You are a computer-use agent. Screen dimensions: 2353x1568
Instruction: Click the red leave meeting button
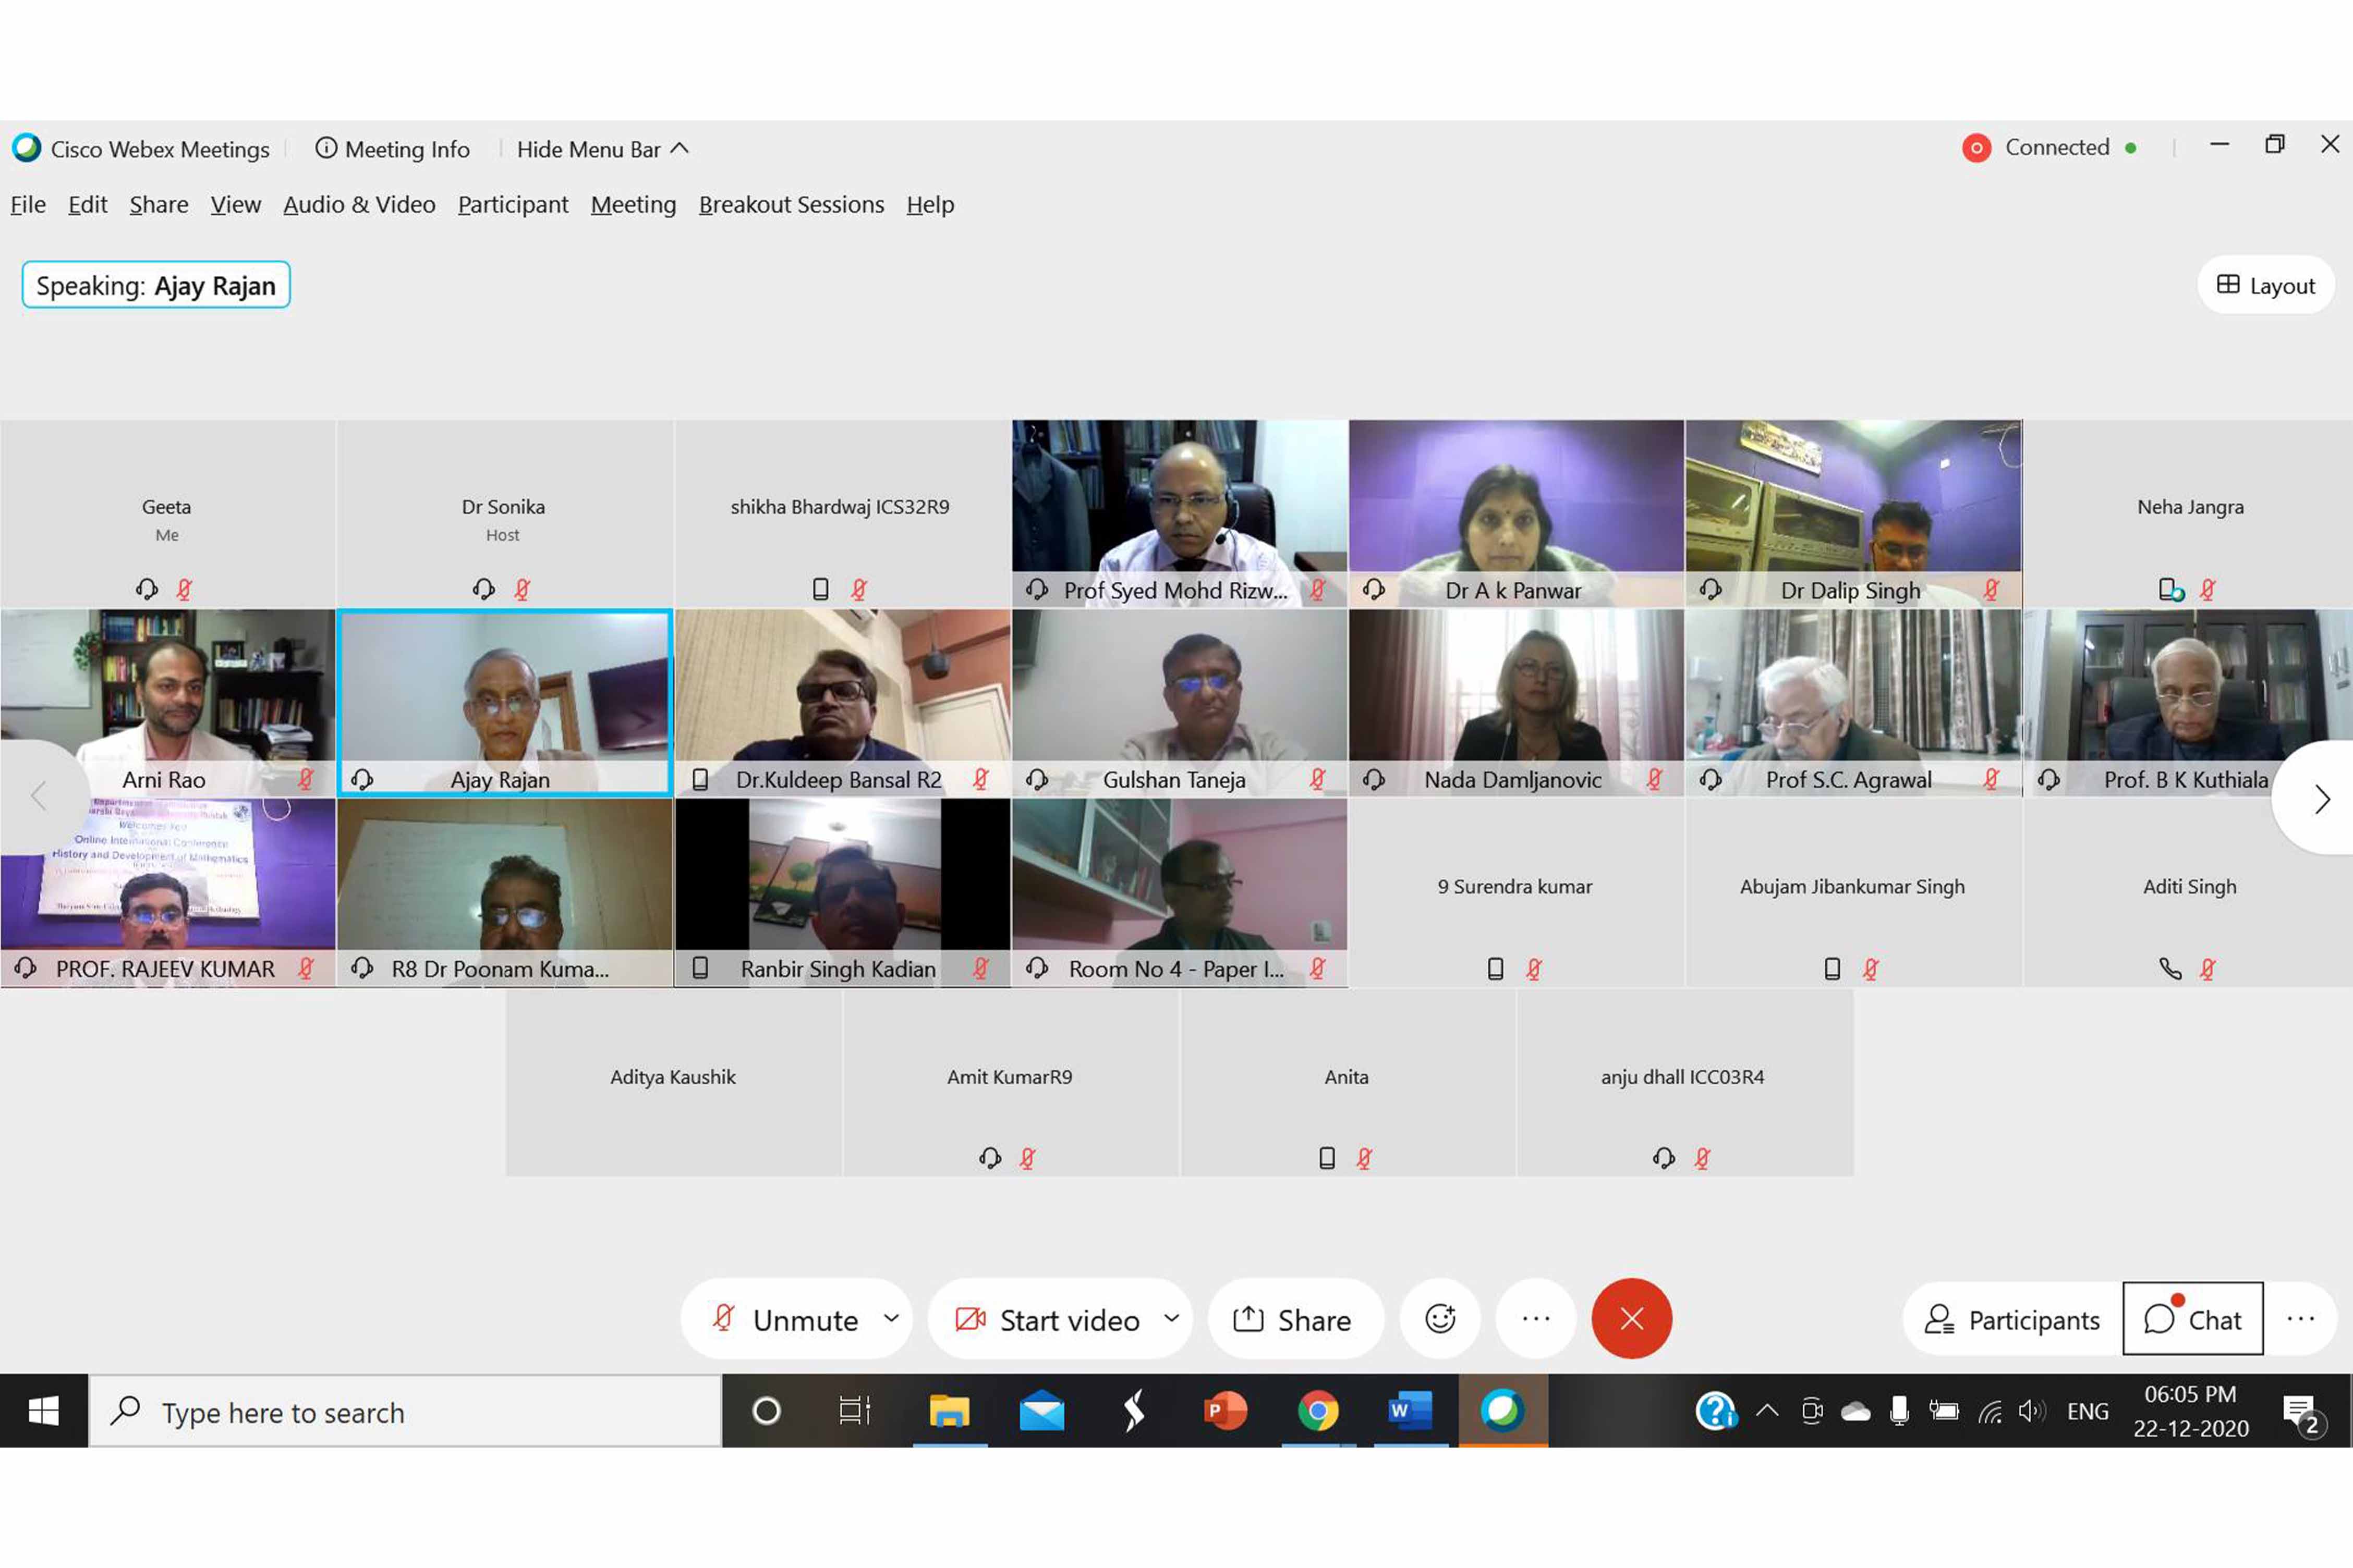pos(1631,1319)
